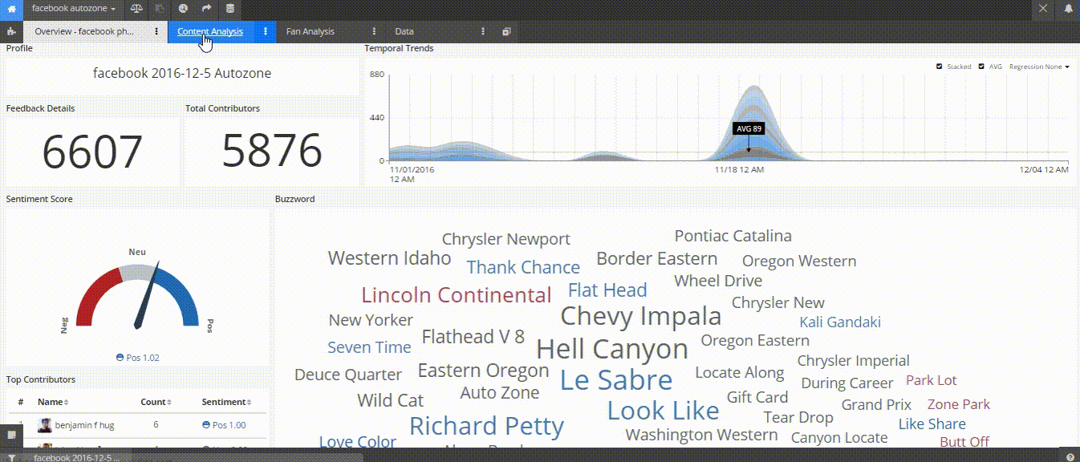Click the buzzword Le Sabre
Screen dimensions: 1080x462
[x=616, y=380]
